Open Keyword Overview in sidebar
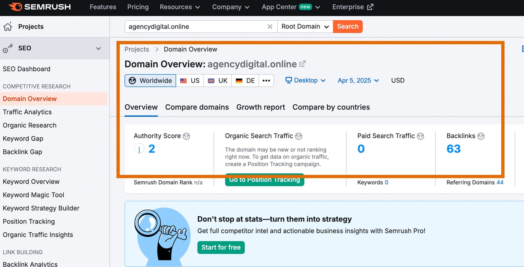The image size is (524, 267). (x=31, y=181)
